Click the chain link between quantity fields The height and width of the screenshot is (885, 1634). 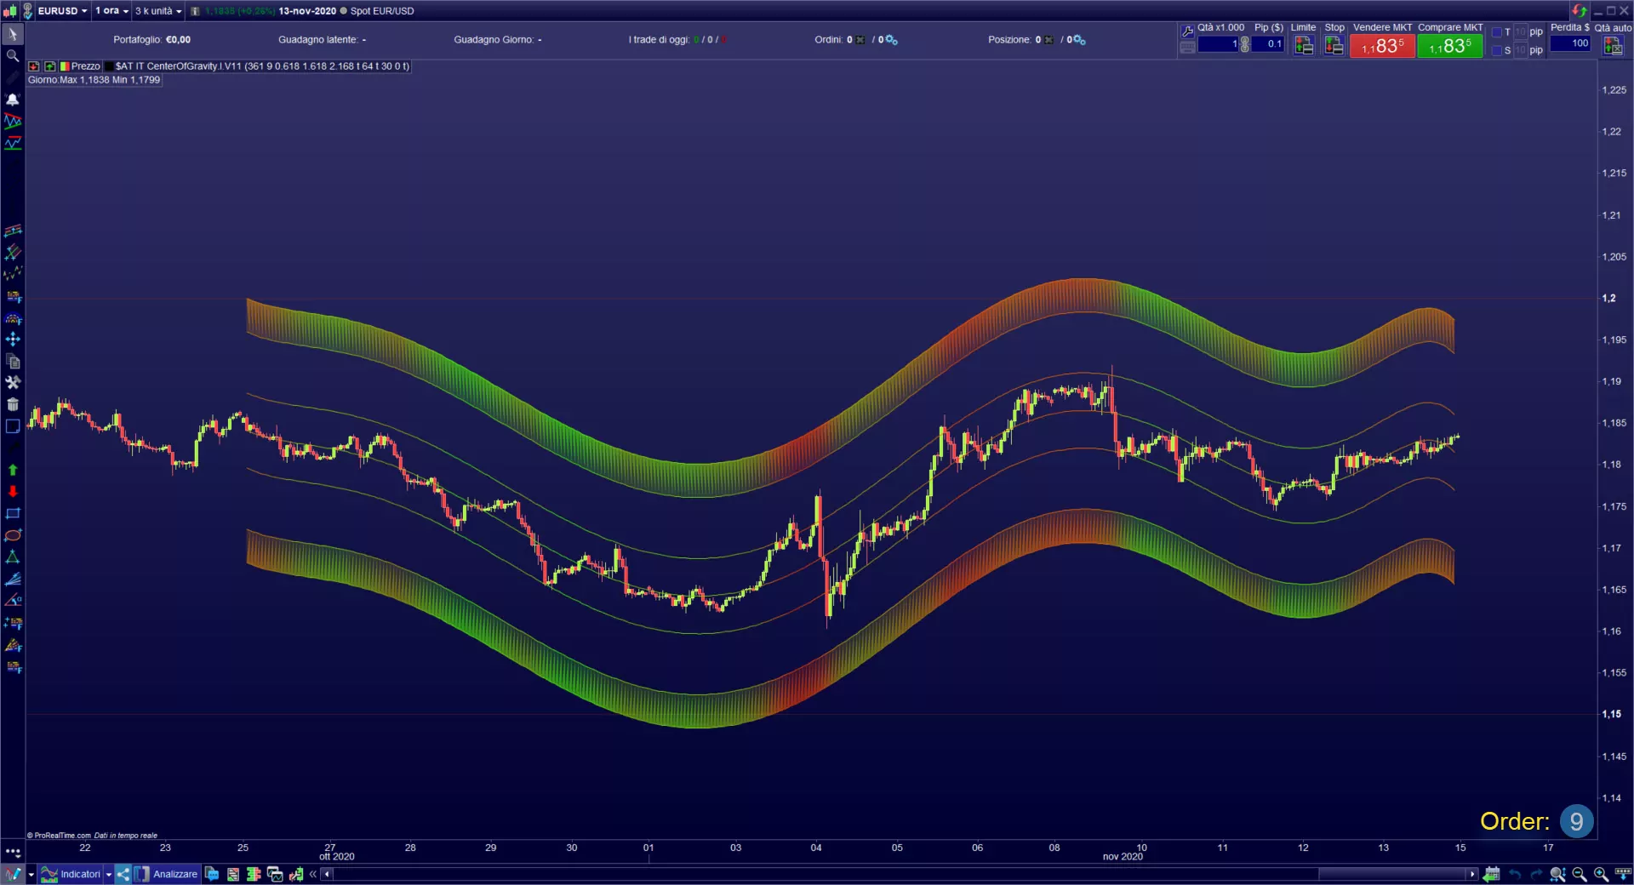(x=1244, y=44)
